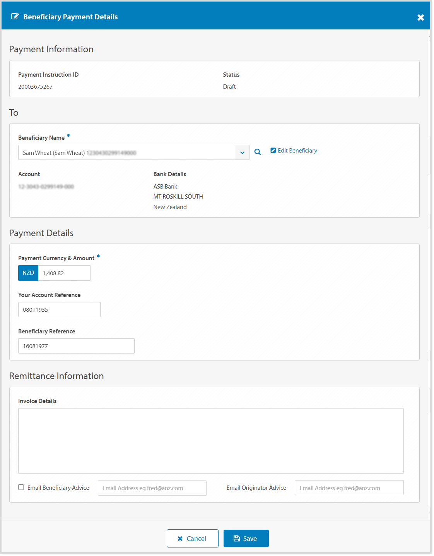Click inside the Invoice Details text area
The image size is (434, 556).
210,440
